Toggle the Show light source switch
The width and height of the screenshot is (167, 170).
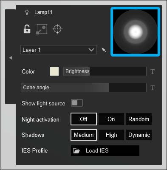77,103
